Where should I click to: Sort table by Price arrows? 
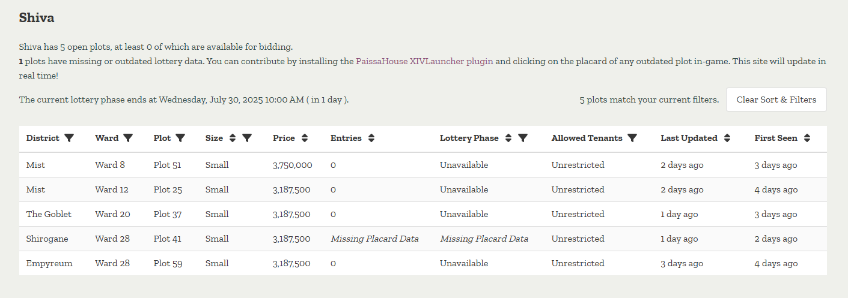point(305,138)
